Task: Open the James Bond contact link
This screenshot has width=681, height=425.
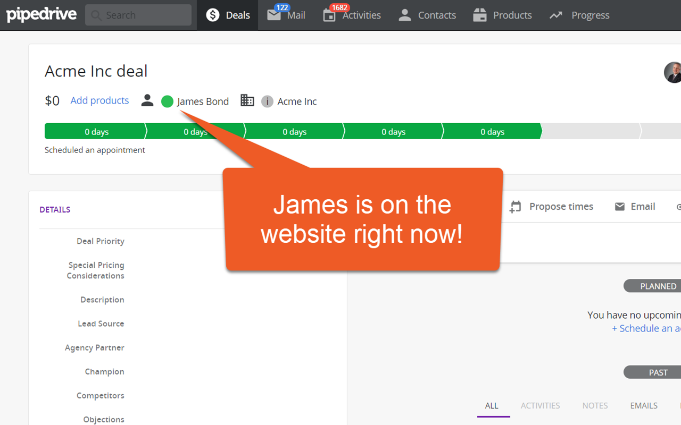Action: pyautogui.click(x=203, y=101)
